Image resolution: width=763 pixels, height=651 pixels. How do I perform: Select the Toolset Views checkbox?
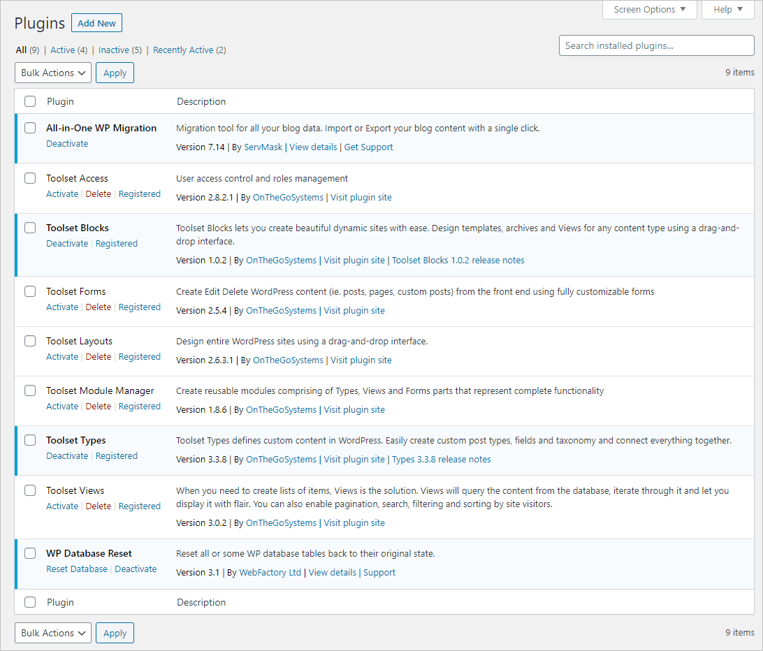(30, 490)
